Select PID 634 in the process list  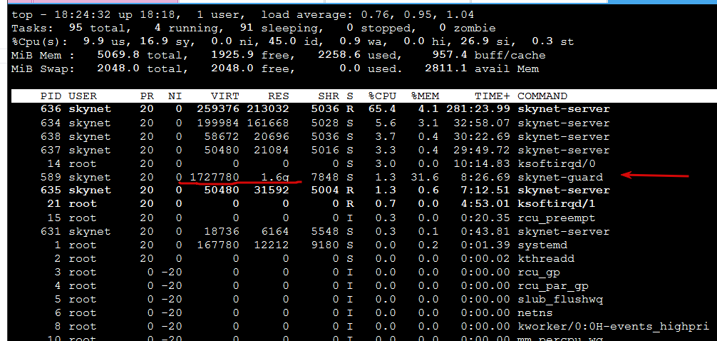51,123
